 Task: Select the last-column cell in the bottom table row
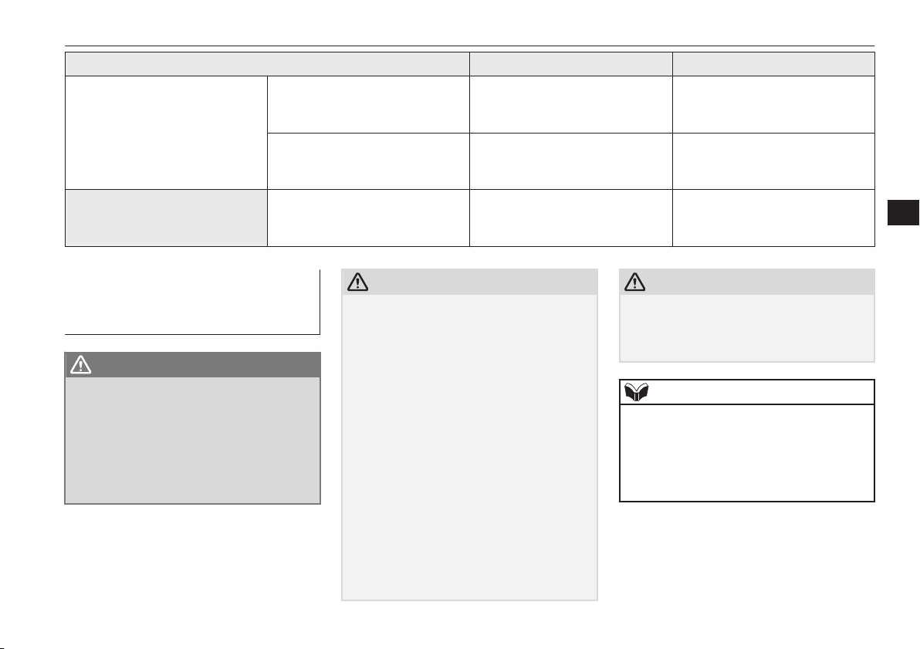tap(773, 218)
